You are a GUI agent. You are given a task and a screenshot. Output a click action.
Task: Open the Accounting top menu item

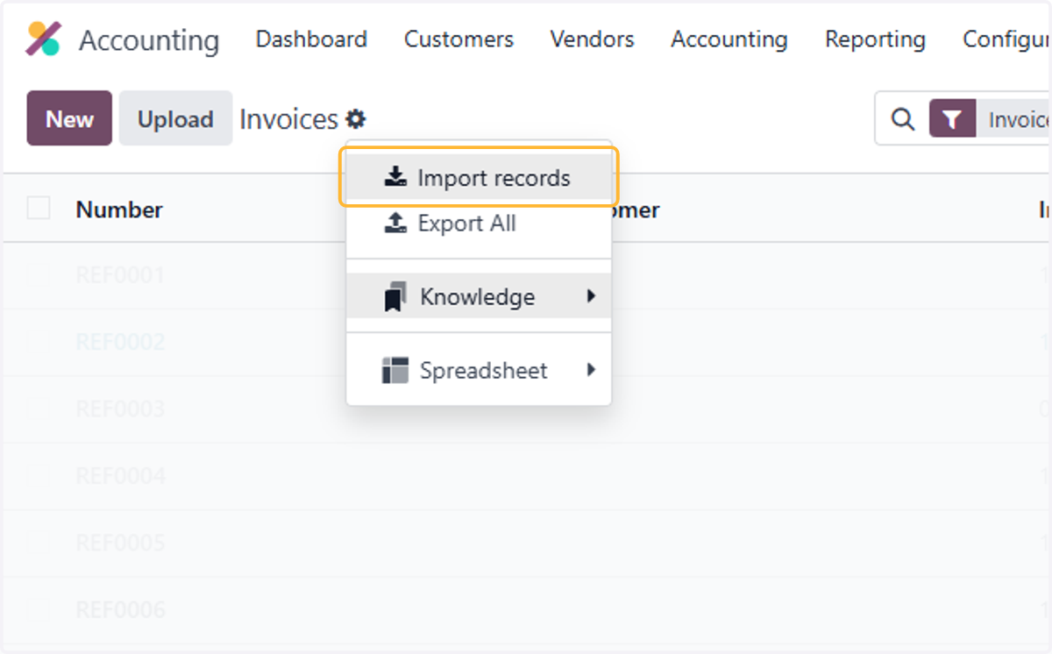click(x=729, y=39)
